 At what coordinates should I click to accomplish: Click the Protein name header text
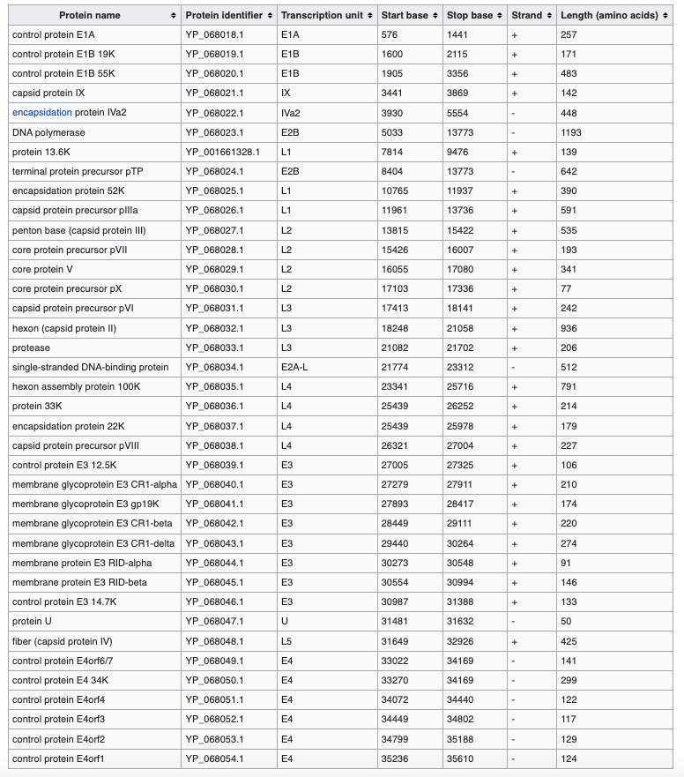[x=90, y=16]
